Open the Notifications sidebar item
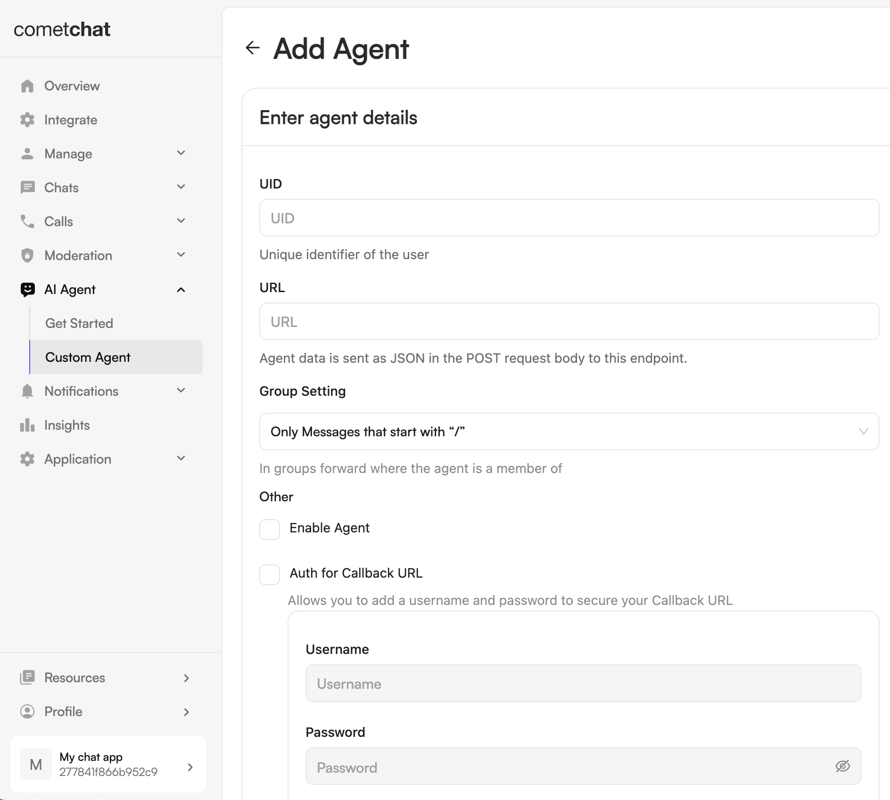The width and height of the screenshot is (890, 800). pyautogui.click(x=82, y=391)
